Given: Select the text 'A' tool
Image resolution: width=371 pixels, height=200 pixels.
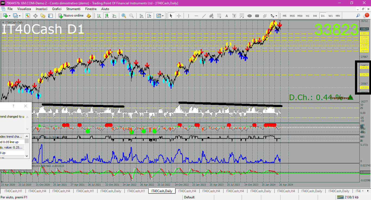Looking at the screenshot, I should [x=227, y=16].
